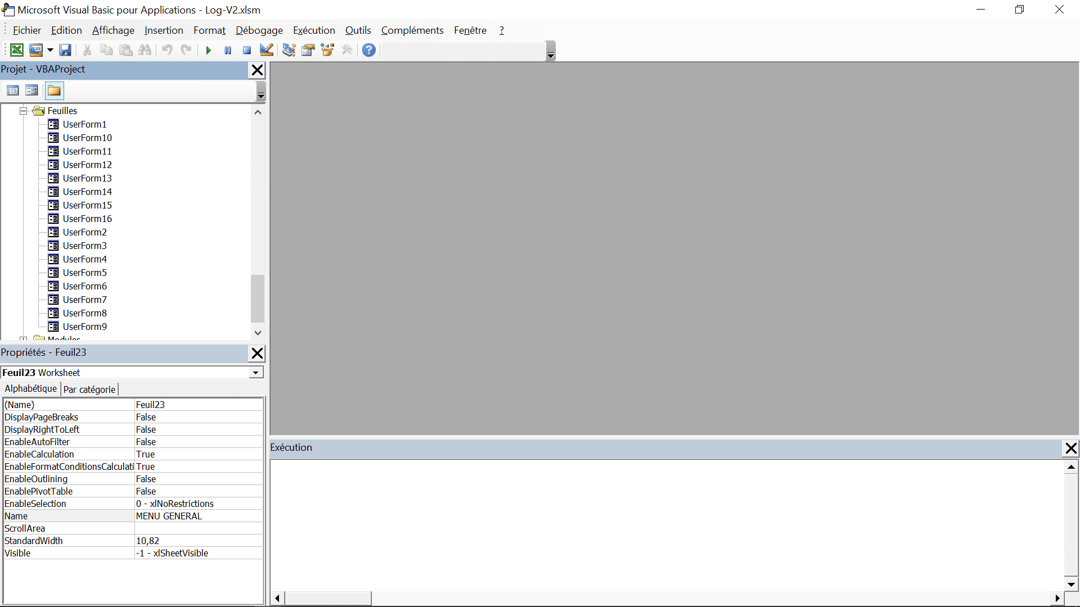Open the Object Browser icon
This screenshot has width=1080, height=607.
[x=327, y=50]
